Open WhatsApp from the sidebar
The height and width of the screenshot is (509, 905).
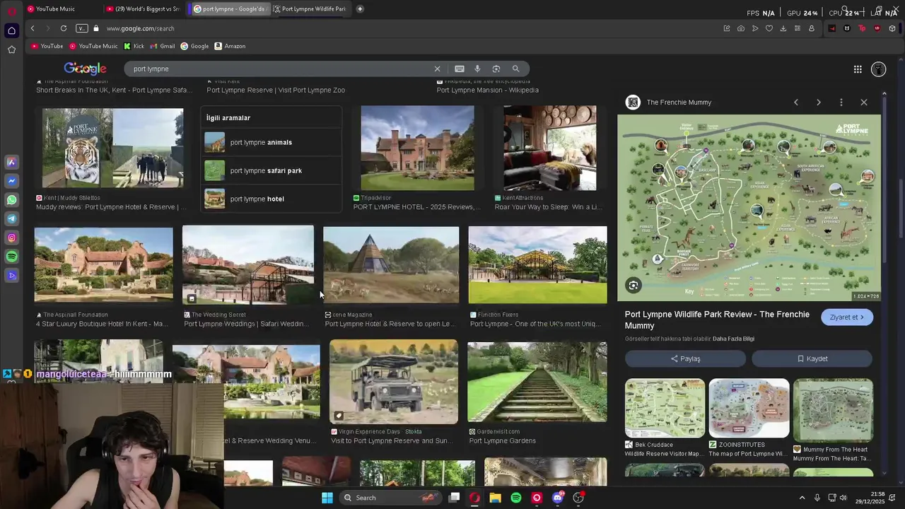(11, 200)
